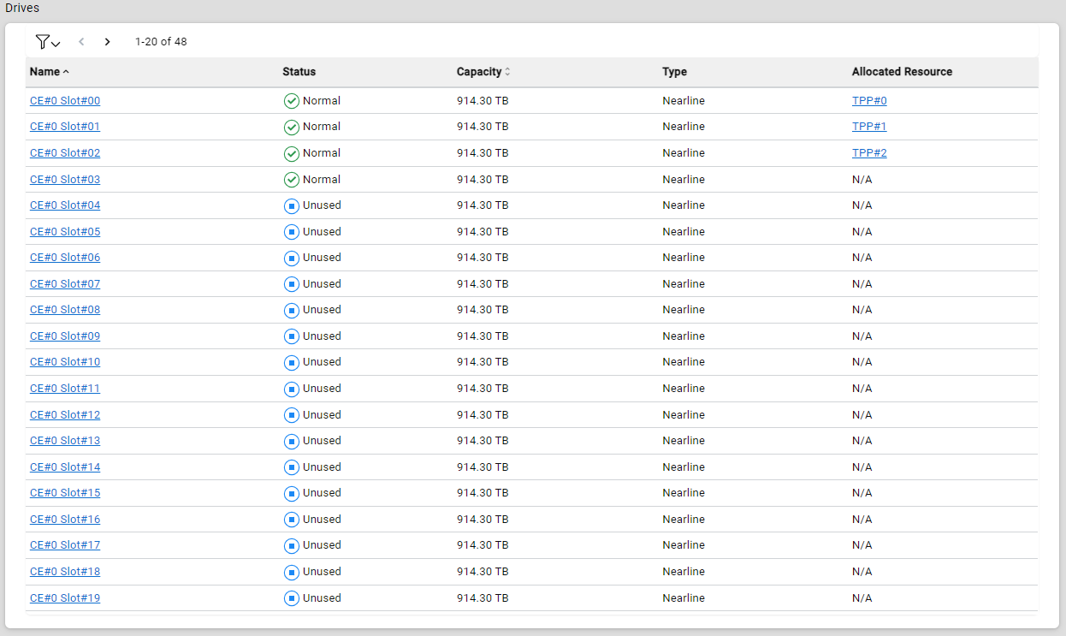Click the Allocated Resource column header

pyautogui.click(x=902, y=72)
